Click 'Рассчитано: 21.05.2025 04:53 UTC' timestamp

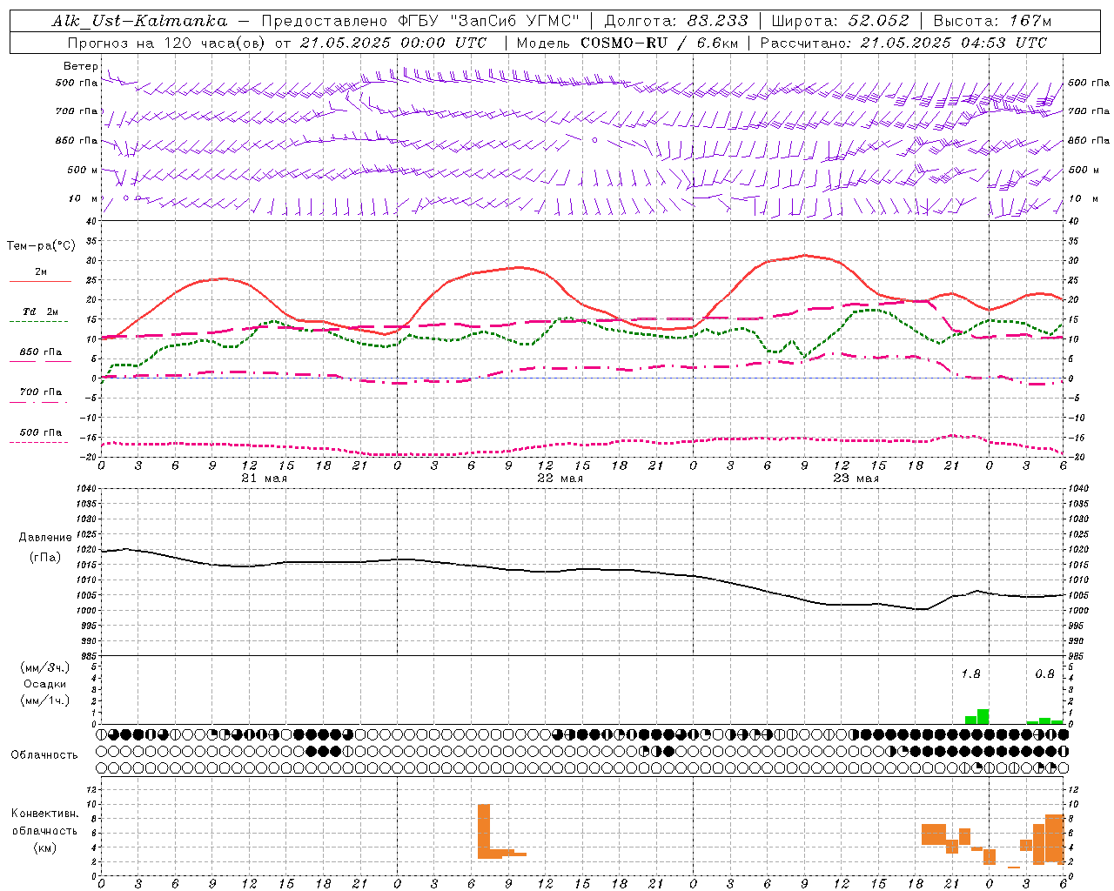coord(903,43)
